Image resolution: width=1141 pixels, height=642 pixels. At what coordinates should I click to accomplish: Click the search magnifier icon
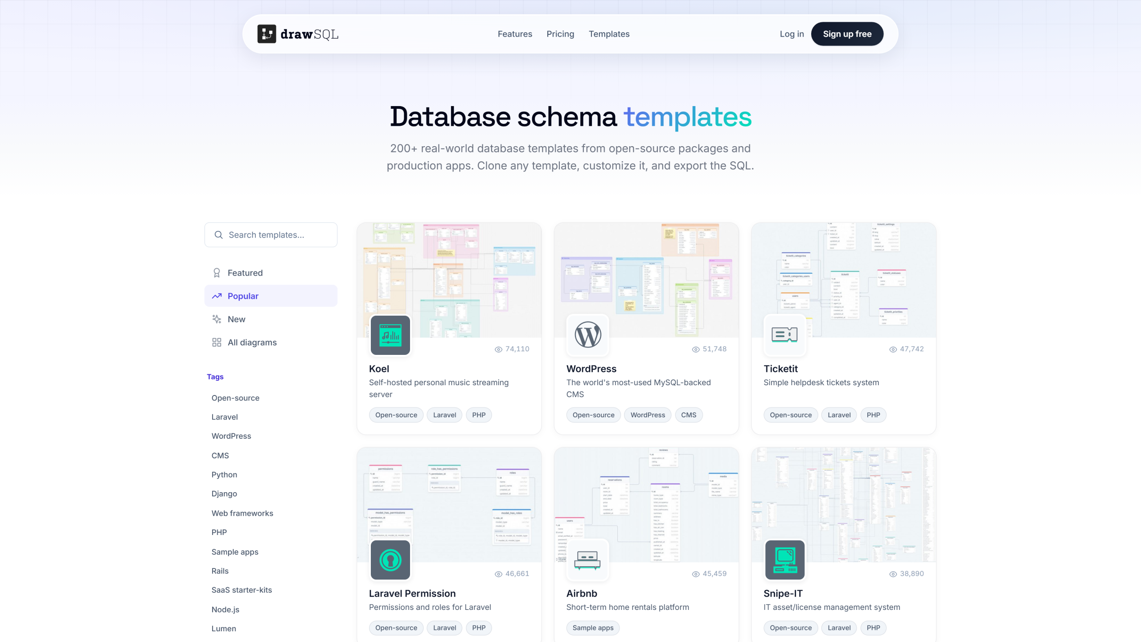point(218,235)
